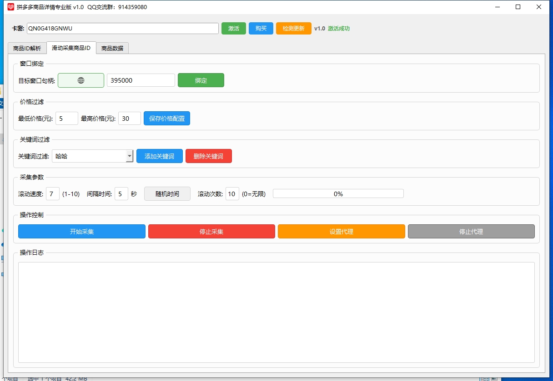Toggle the 随机时间 button
Image resolution: width=553 pixels, height=381 pixels.
(x=167, y=194)
